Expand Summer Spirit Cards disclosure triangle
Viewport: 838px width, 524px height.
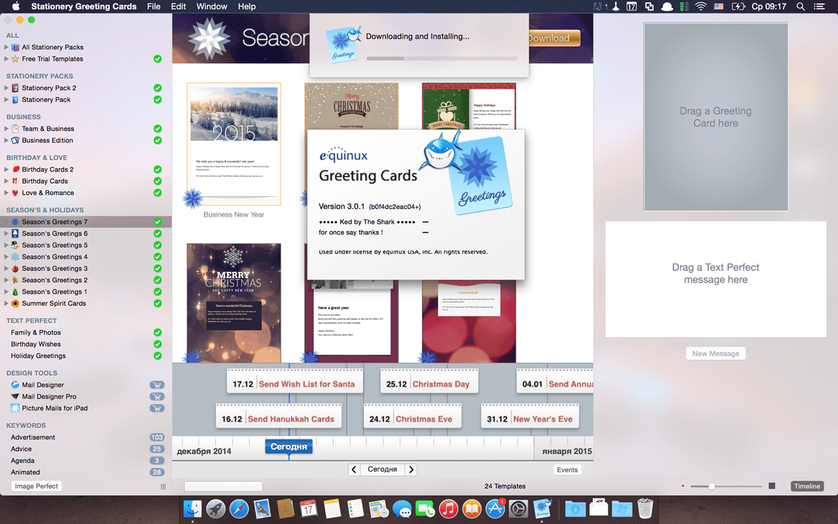click(6, 303)
